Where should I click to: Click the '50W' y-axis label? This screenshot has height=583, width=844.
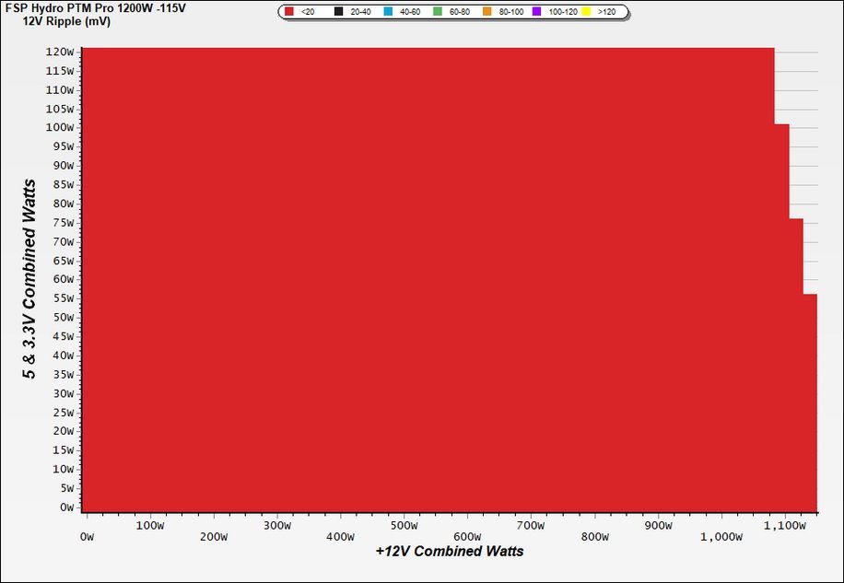(x=63, y=318)
